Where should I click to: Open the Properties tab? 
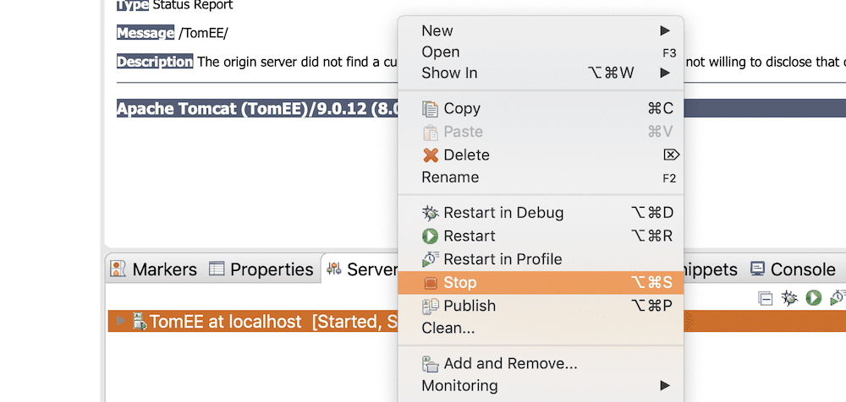(261, 269)
